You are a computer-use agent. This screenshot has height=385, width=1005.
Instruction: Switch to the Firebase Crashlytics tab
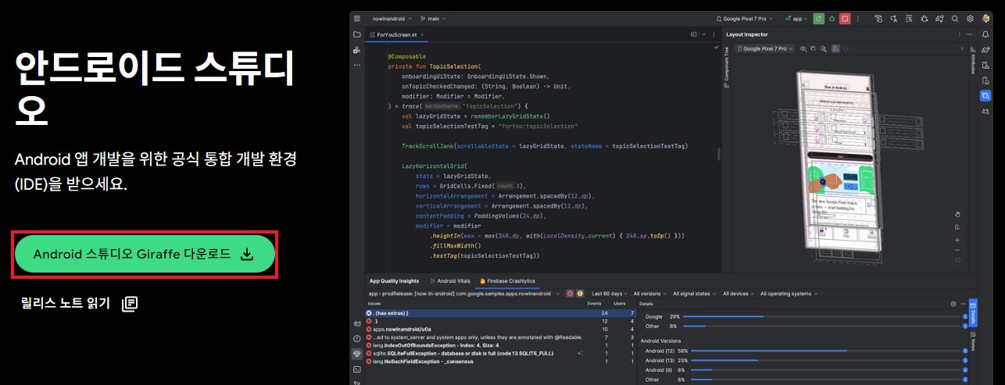coord(507,280)
